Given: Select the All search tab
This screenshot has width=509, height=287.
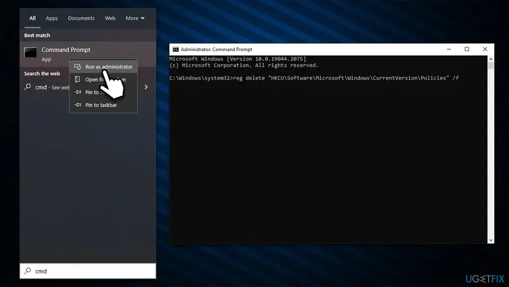Looking at the screenshot, I should 33,18.
